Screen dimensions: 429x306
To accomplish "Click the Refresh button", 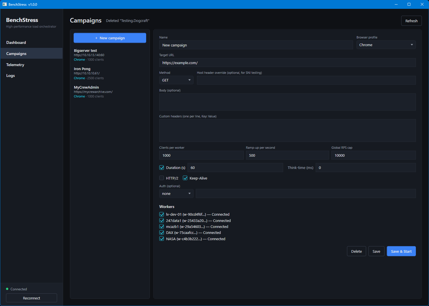I will [411, 21].
